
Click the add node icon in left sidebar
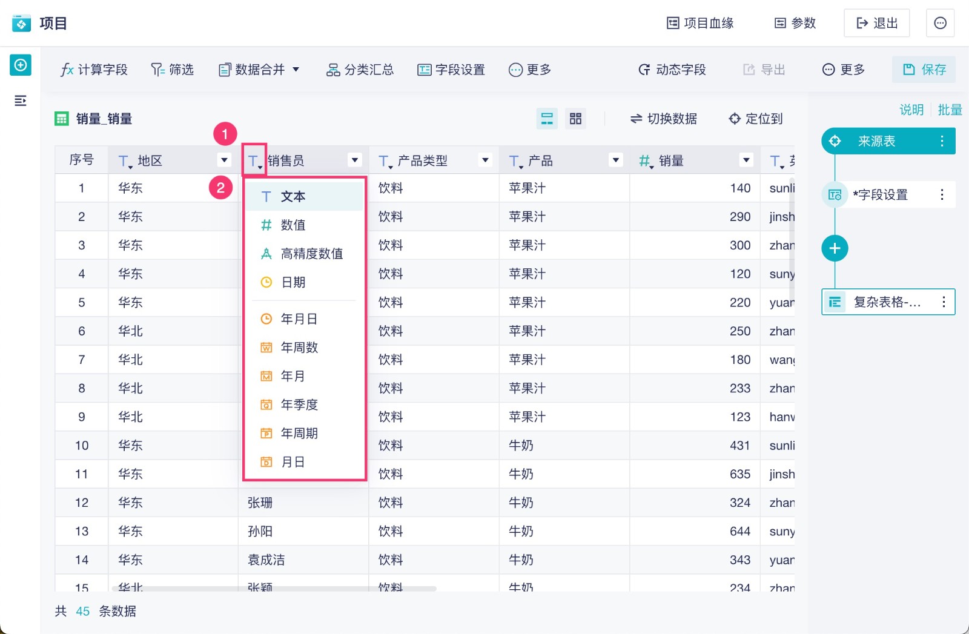coord(21,65)
